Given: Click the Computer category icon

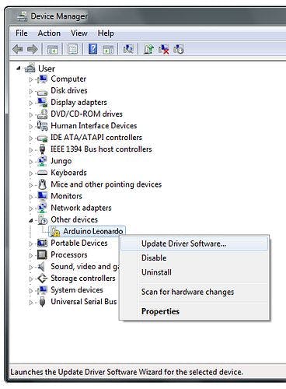Looking at the screenshot, I should point(42,79).
